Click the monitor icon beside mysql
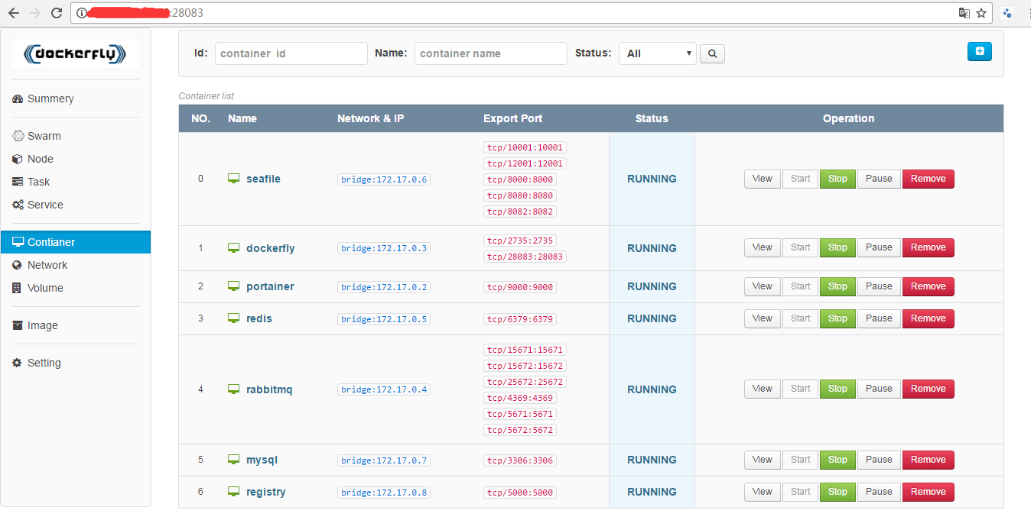The height and width of the screenshot is (520, 1031). (x=234, y=460)
